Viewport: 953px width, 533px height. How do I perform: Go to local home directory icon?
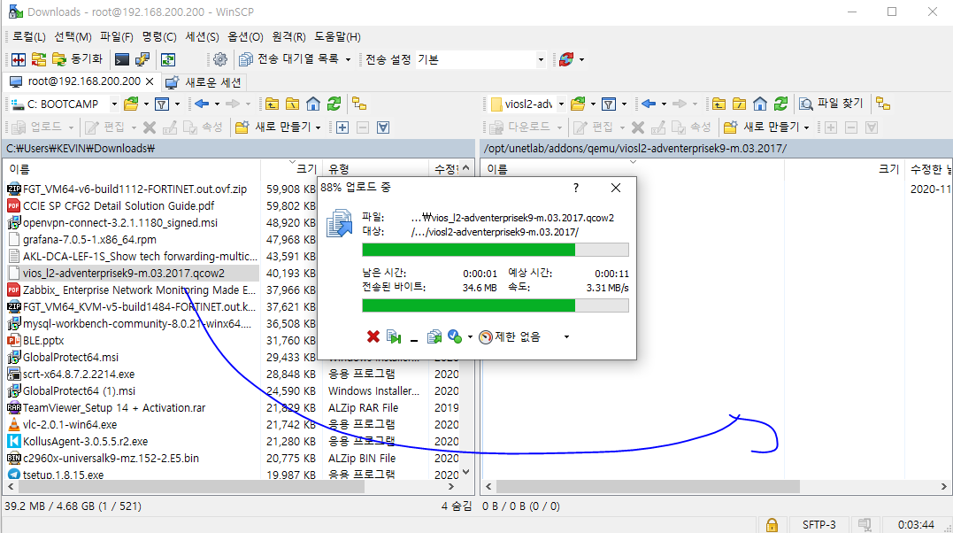pos(313,104)
